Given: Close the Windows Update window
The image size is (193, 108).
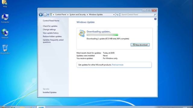Looking at the screenshot, I should pyautogui.click(x=154, y=10).
